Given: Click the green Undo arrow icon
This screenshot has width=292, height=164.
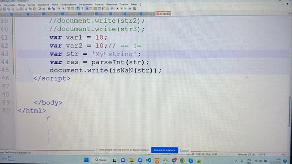Looking at the screenshot, I should point(40,9).
